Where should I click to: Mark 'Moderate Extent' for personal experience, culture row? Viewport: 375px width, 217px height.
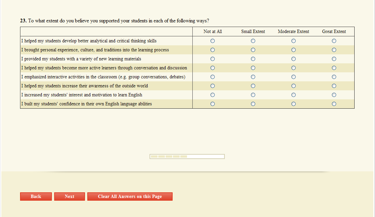click(293, 50)
